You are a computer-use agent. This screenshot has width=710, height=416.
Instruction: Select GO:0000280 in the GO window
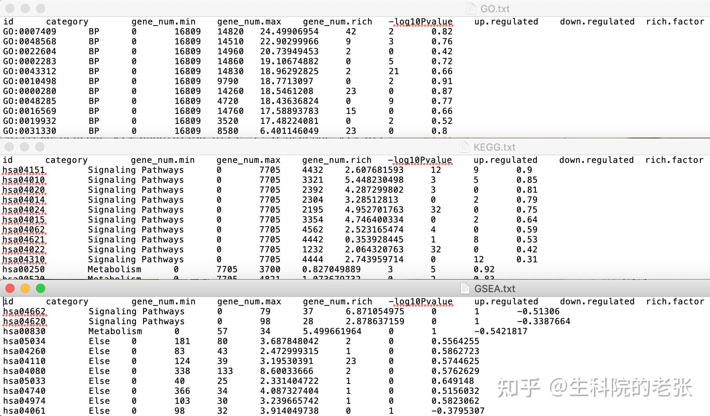[29, 91]
